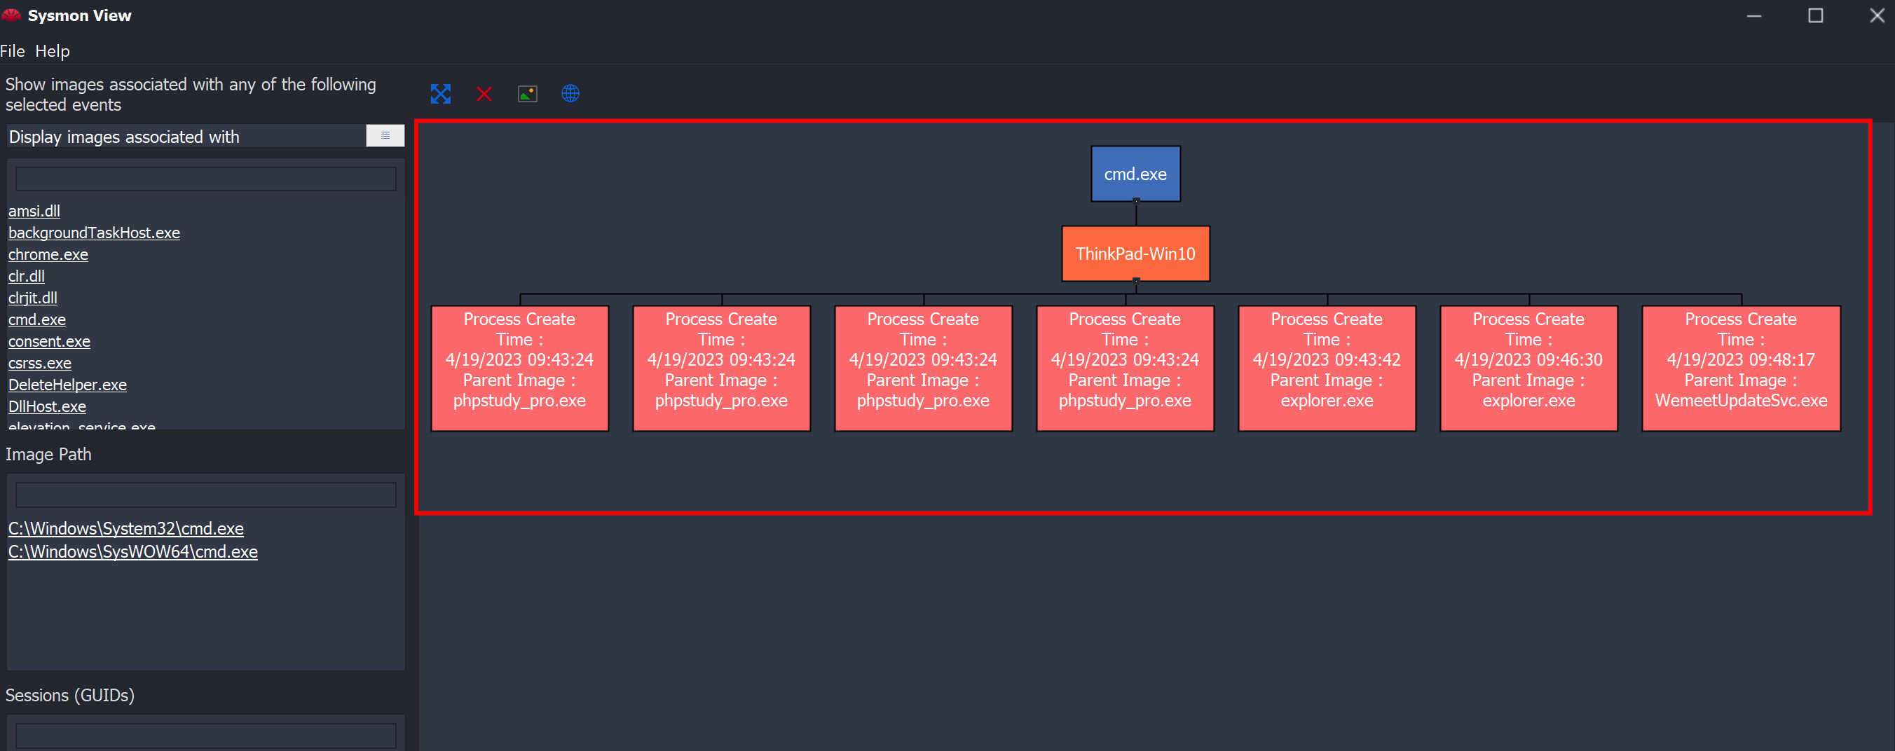
Task: Open the list button beside Display images associated with
Action: (x=385, y=136)
